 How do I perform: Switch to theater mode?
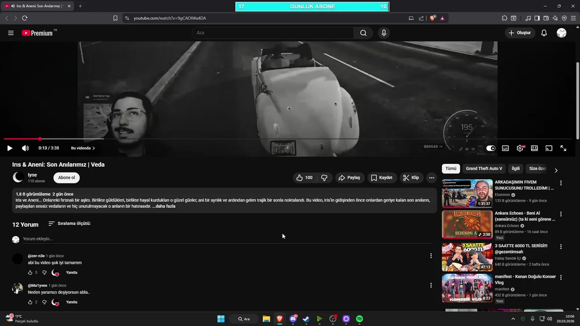[534, 148]
